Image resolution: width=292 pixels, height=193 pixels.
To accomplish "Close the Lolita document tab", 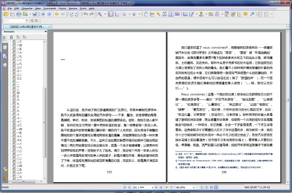I will 49,27.
